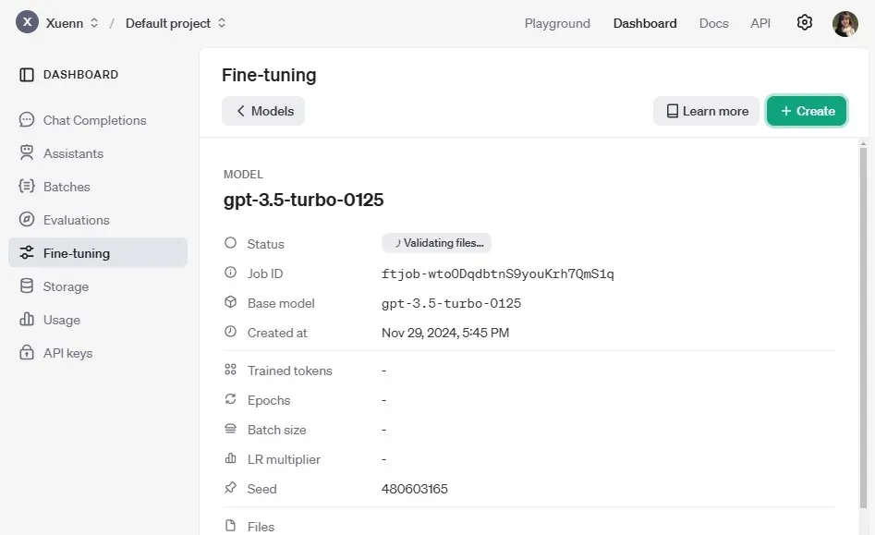
Task: Click the Usage bar chart icon
Action: point(26,319)
